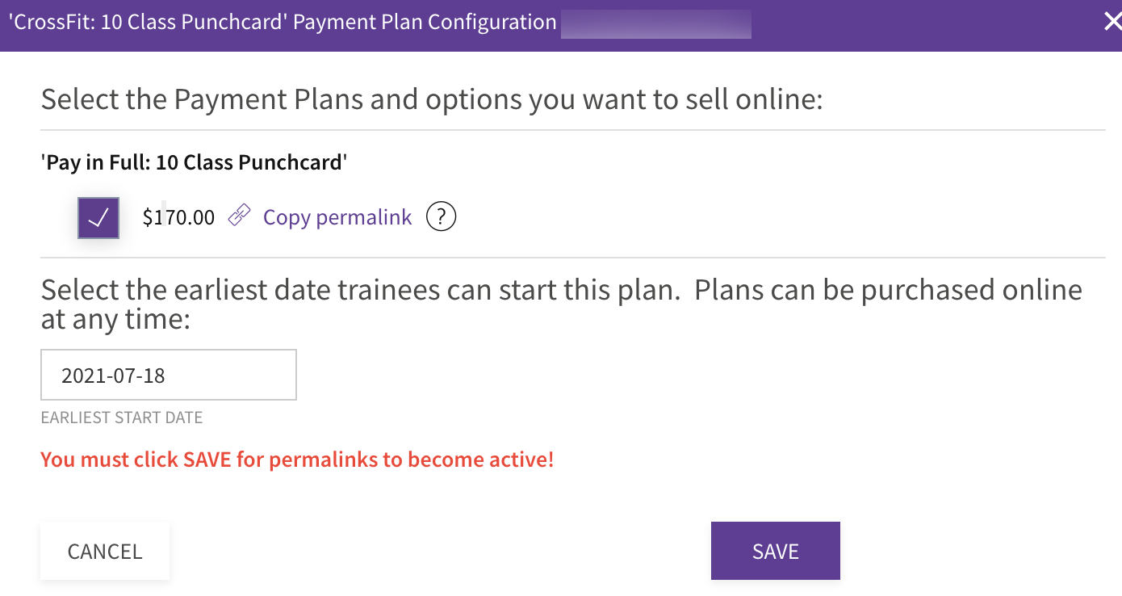Viewport: 1122px width, 596px height.
Task: Click the EARLIEST START DATE caption
Action: [122, 418]
